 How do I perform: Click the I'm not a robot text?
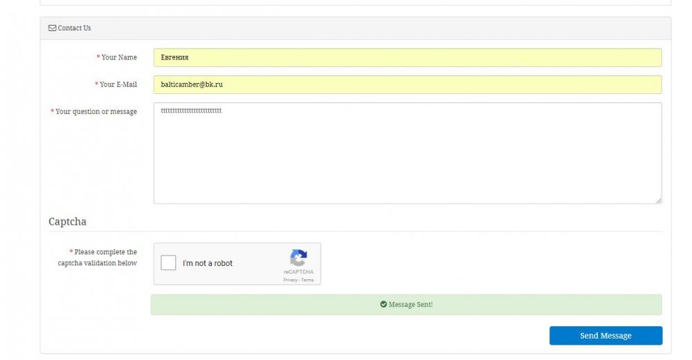[x=208, y=263]
